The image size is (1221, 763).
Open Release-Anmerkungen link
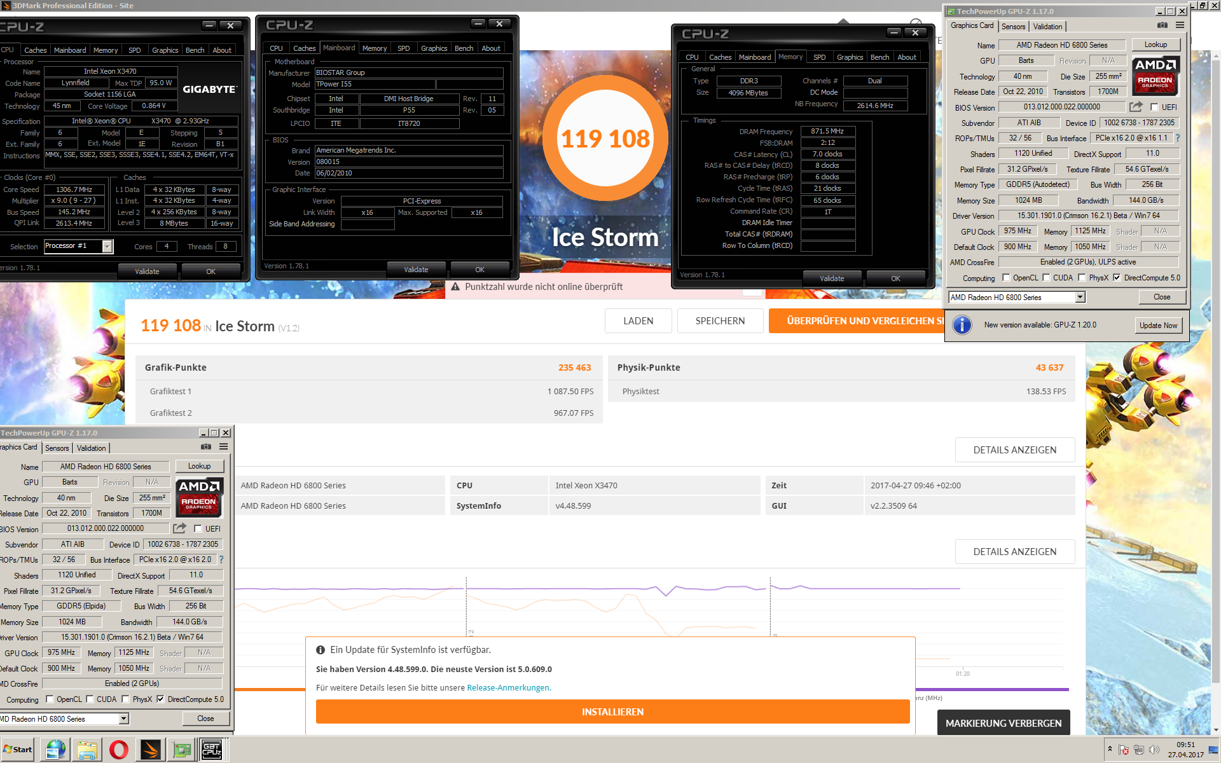(x=508, y=687)
